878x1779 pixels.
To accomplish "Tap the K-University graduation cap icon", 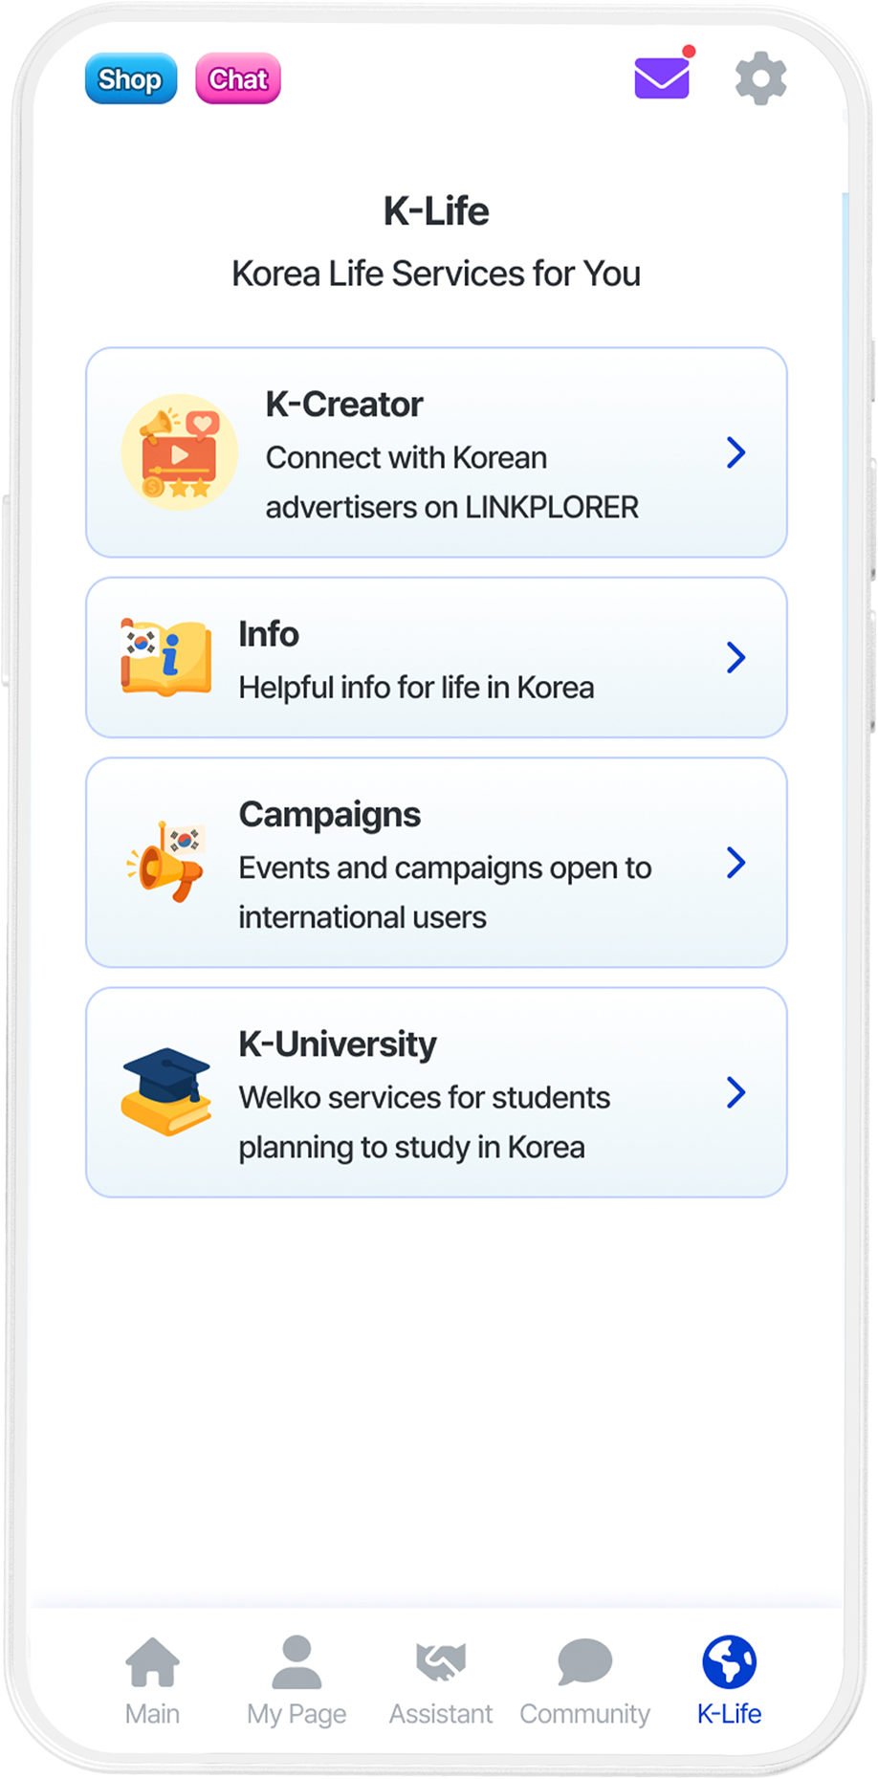I will [166, 1091].
